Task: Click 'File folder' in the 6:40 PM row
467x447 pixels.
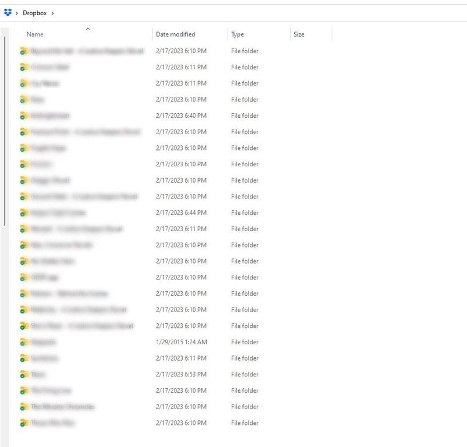Action: point(245,116)
